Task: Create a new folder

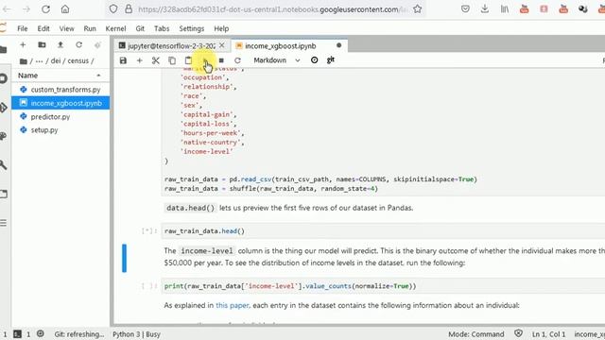Action: (x=42, y=45)
